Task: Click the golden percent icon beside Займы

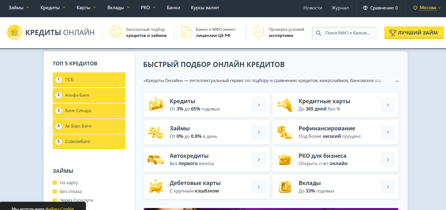Action: tap(156, 132)
